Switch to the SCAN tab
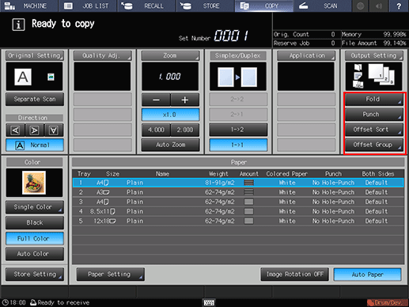The height and width of the screenshot is (307, 409). click(322, 6)
